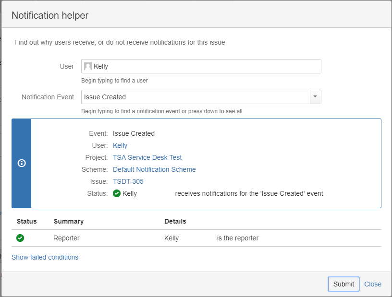Focus the User field containing Kelly

coord(207,67)
